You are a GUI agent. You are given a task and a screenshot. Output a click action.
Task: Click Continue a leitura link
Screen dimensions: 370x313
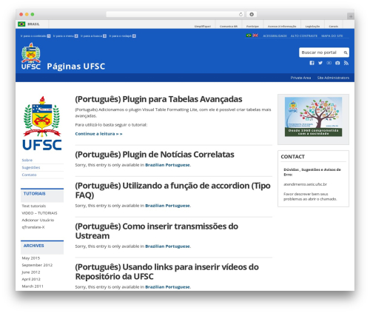pos(98,134)
